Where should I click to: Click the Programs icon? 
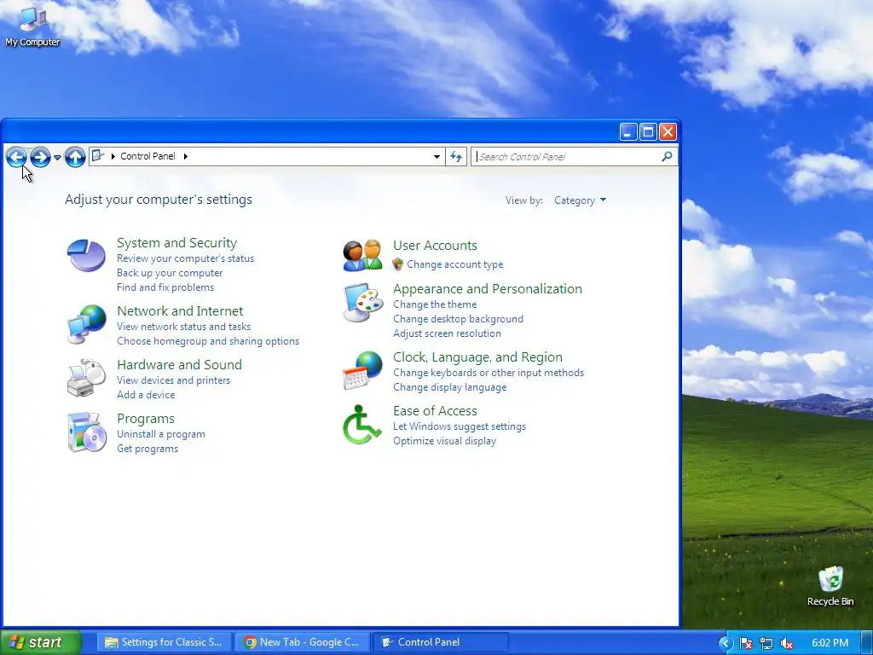(86, 432)
